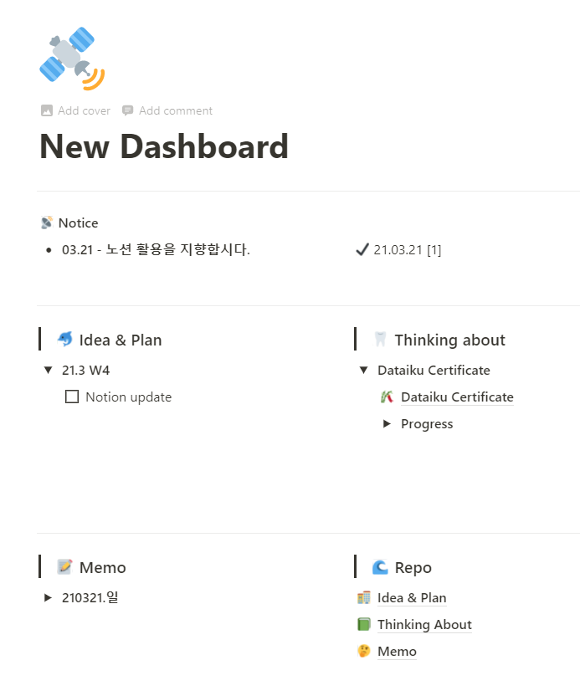Viewport: 580px width, 696px height.
Task: Click the memo pencil emoji icon
Action: point(64,567)
